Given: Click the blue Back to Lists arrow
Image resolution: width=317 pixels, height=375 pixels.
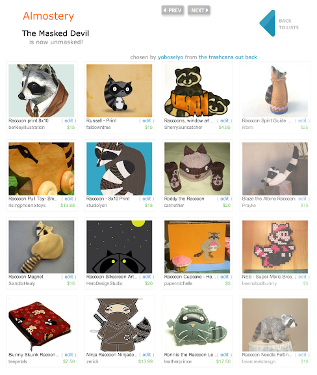Looking at the screenshot, I should click(x=268, y=23).
